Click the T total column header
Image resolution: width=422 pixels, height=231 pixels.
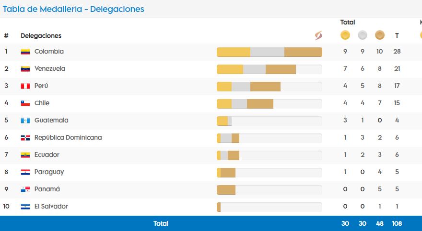(x=397, y=35)
